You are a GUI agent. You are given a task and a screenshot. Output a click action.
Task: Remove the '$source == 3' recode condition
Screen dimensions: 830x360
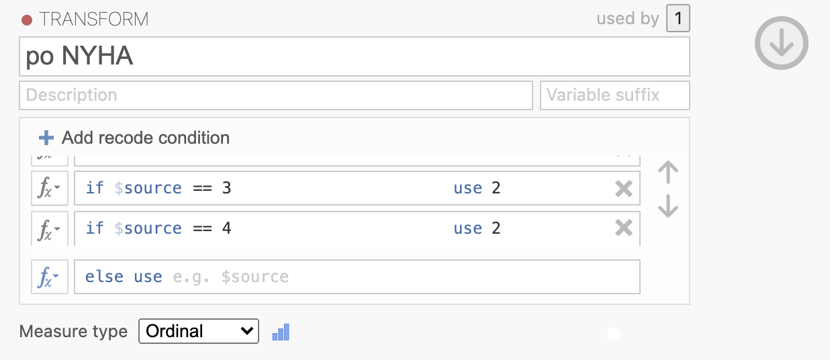[624, 189]
